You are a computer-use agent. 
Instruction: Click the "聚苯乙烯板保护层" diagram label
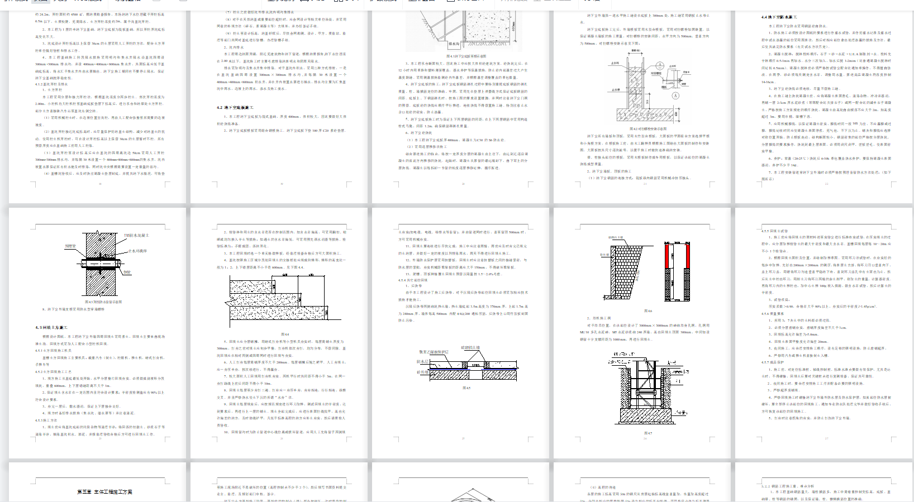(434, 352)
